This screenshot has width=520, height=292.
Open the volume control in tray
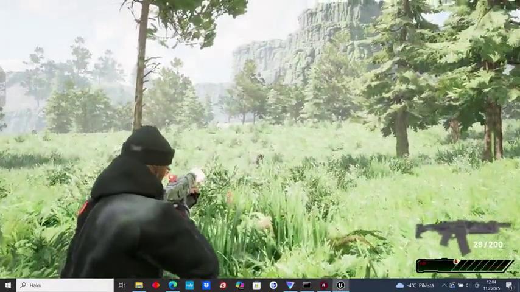coord(468,285)
